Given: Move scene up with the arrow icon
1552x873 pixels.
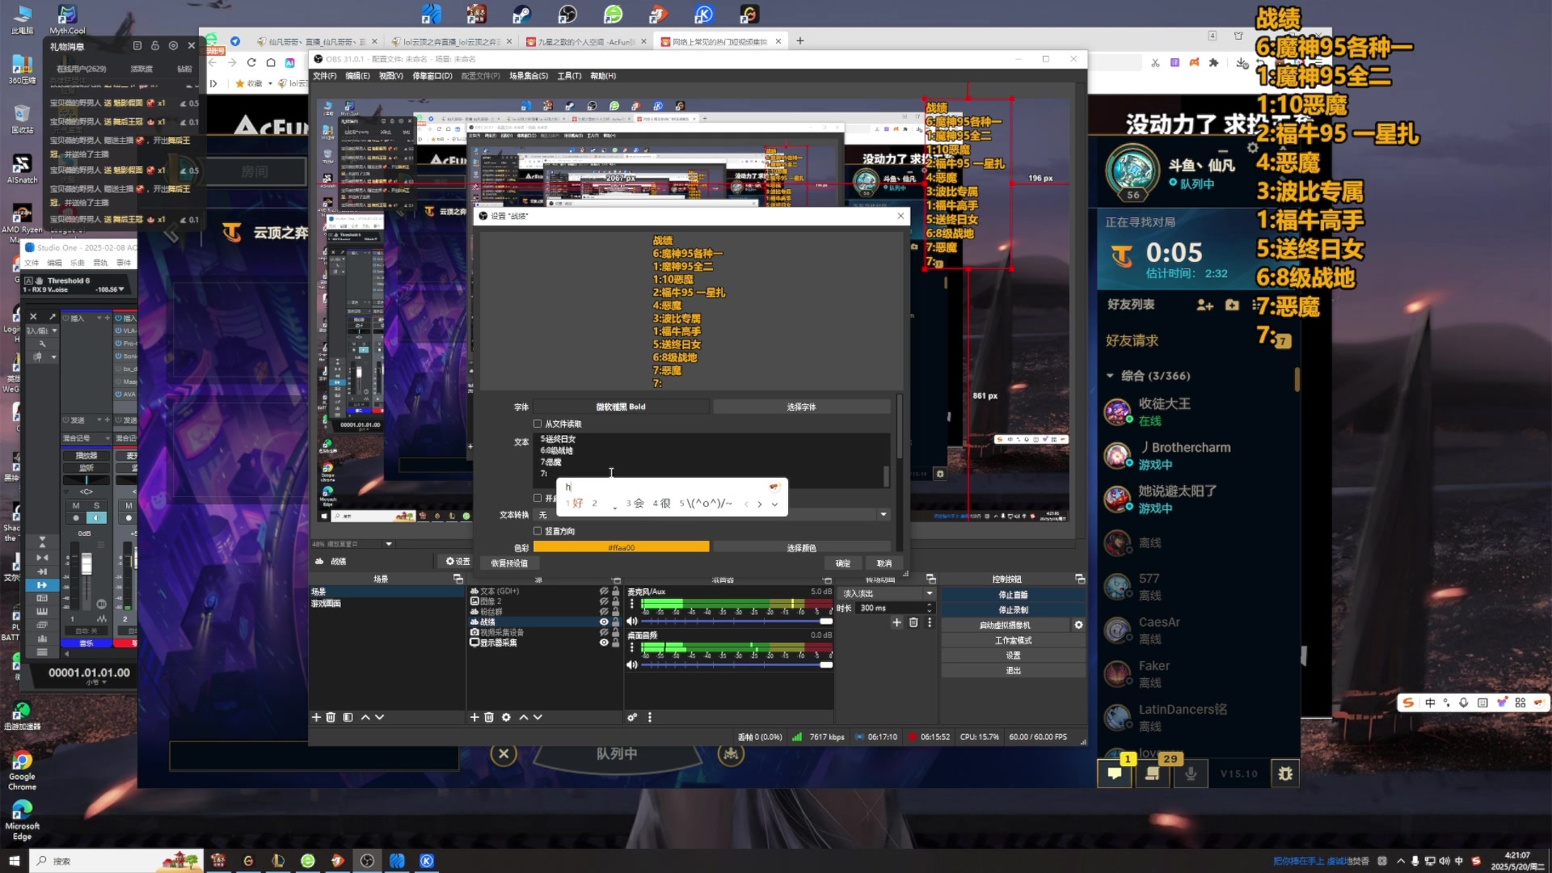Looking at the screenshot, I should click(x=365, y=717).
